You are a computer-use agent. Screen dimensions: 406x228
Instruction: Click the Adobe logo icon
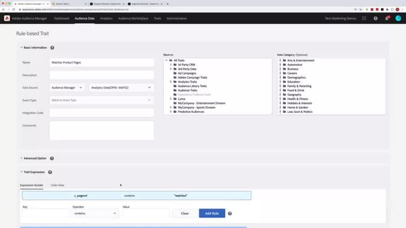pos(7,18)
